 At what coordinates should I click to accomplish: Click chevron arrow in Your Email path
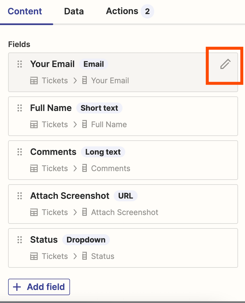click(x=75, y=81)
